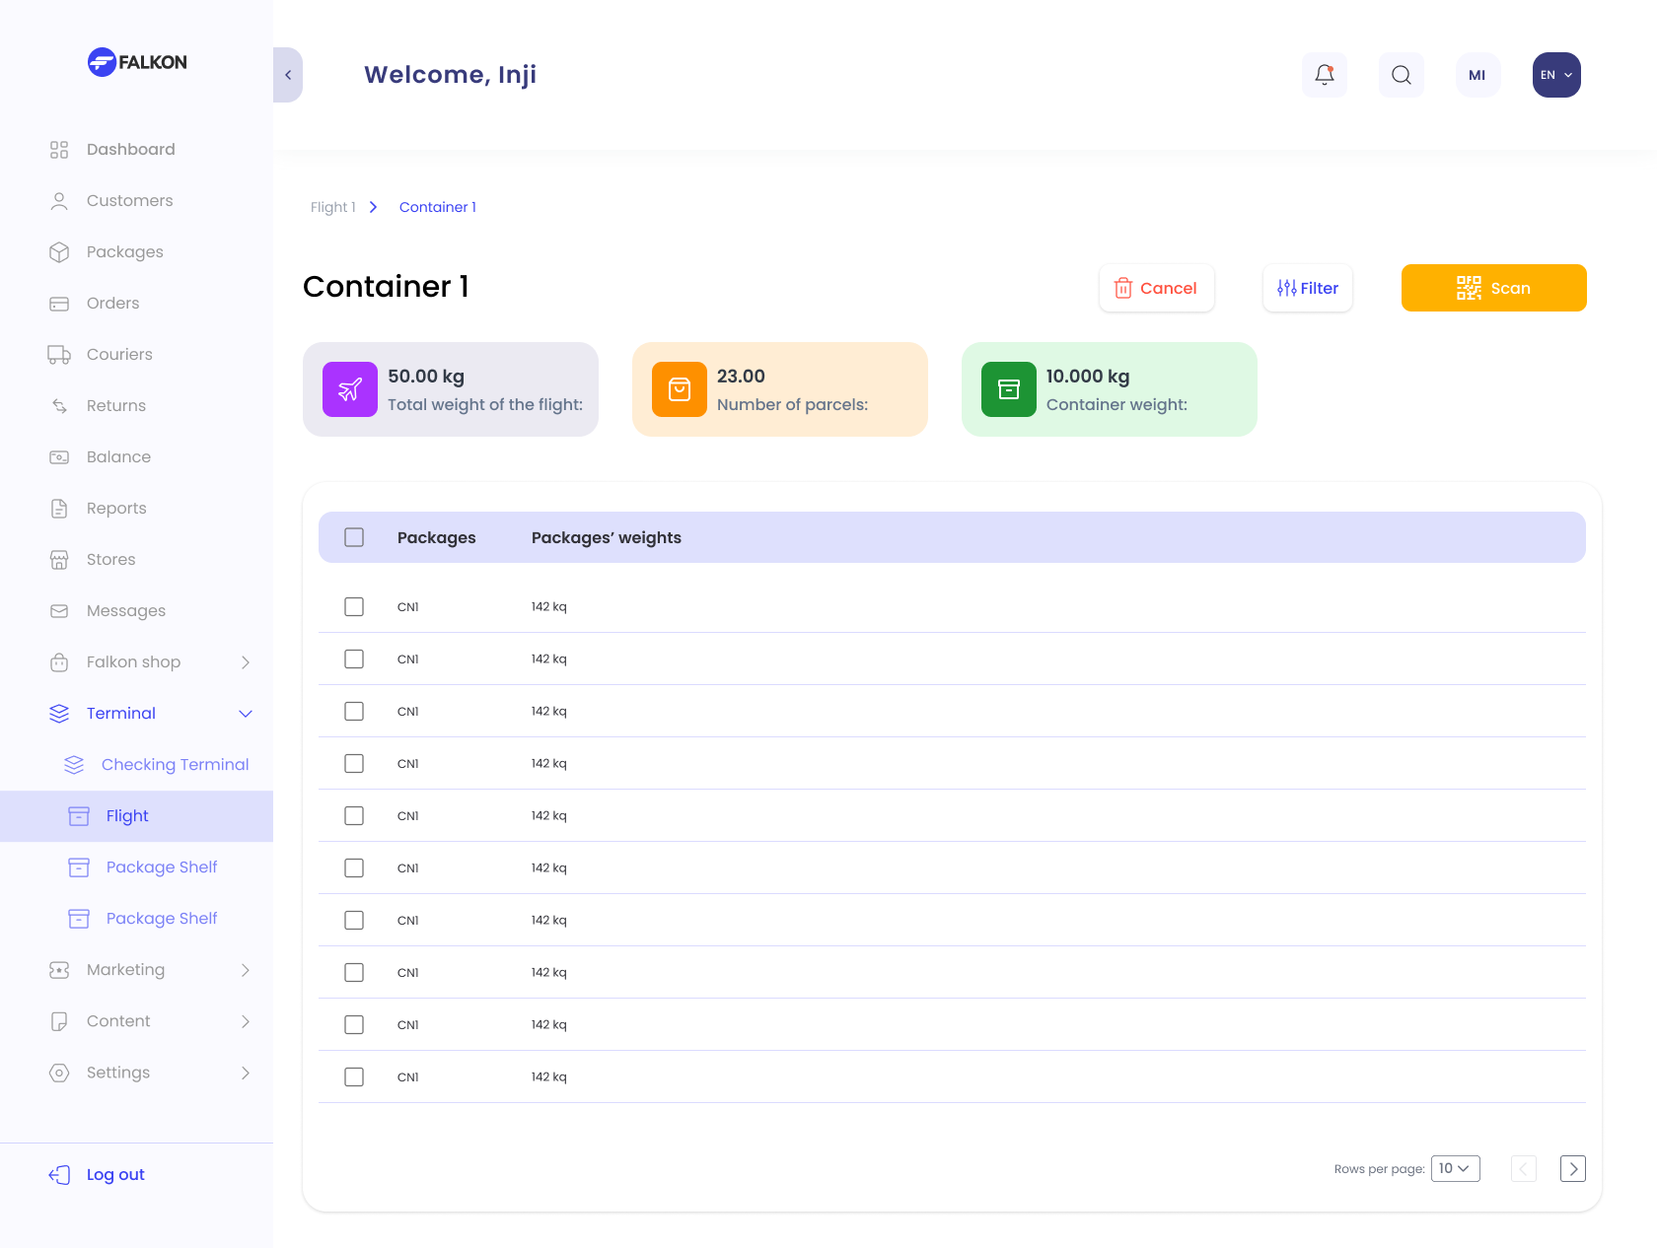Click the Falkon logo
Viewport: 1657px width, 1248px height.
[x=137, y=62]
